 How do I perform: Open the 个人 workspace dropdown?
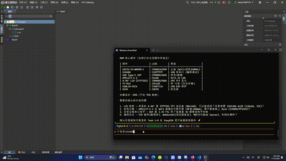pos(213,2)
